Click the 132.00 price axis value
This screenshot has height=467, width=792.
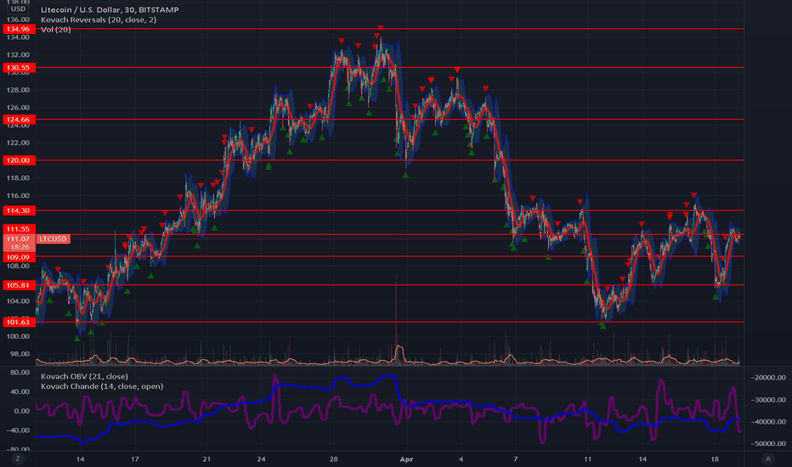(18, 54)
